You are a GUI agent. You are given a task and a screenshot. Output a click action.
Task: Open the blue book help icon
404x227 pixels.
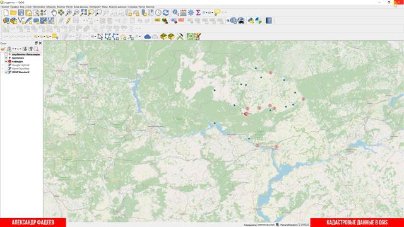coord(268,21)
